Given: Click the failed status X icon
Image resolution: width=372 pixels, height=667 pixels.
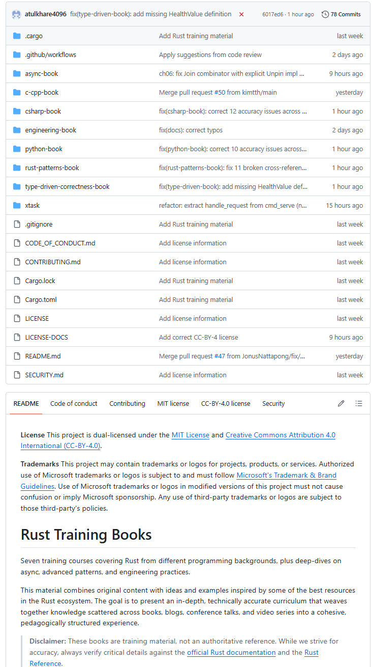Looking at the screenshot, I should [241, 14].
